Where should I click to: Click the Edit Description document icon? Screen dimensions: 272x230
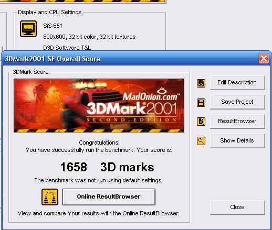pos(201,83)
